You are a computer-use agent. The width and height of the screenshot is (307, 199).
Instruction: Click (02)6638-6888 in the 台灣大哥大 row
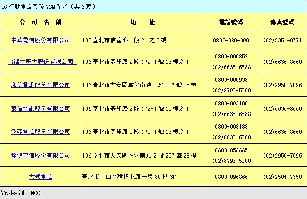tap(231, 67)
